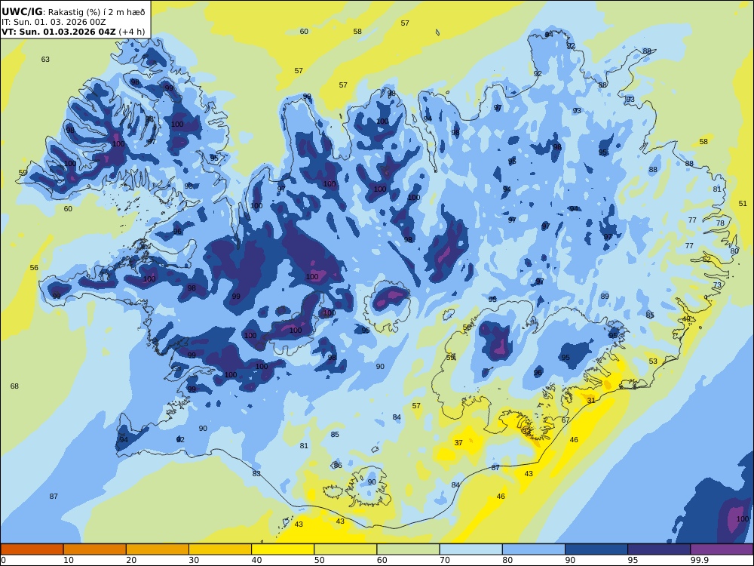The height and width of the screenshot is (566, 754).
Task: Click the dark orange 0–10 legend swatch
Action: coord(32,549)
